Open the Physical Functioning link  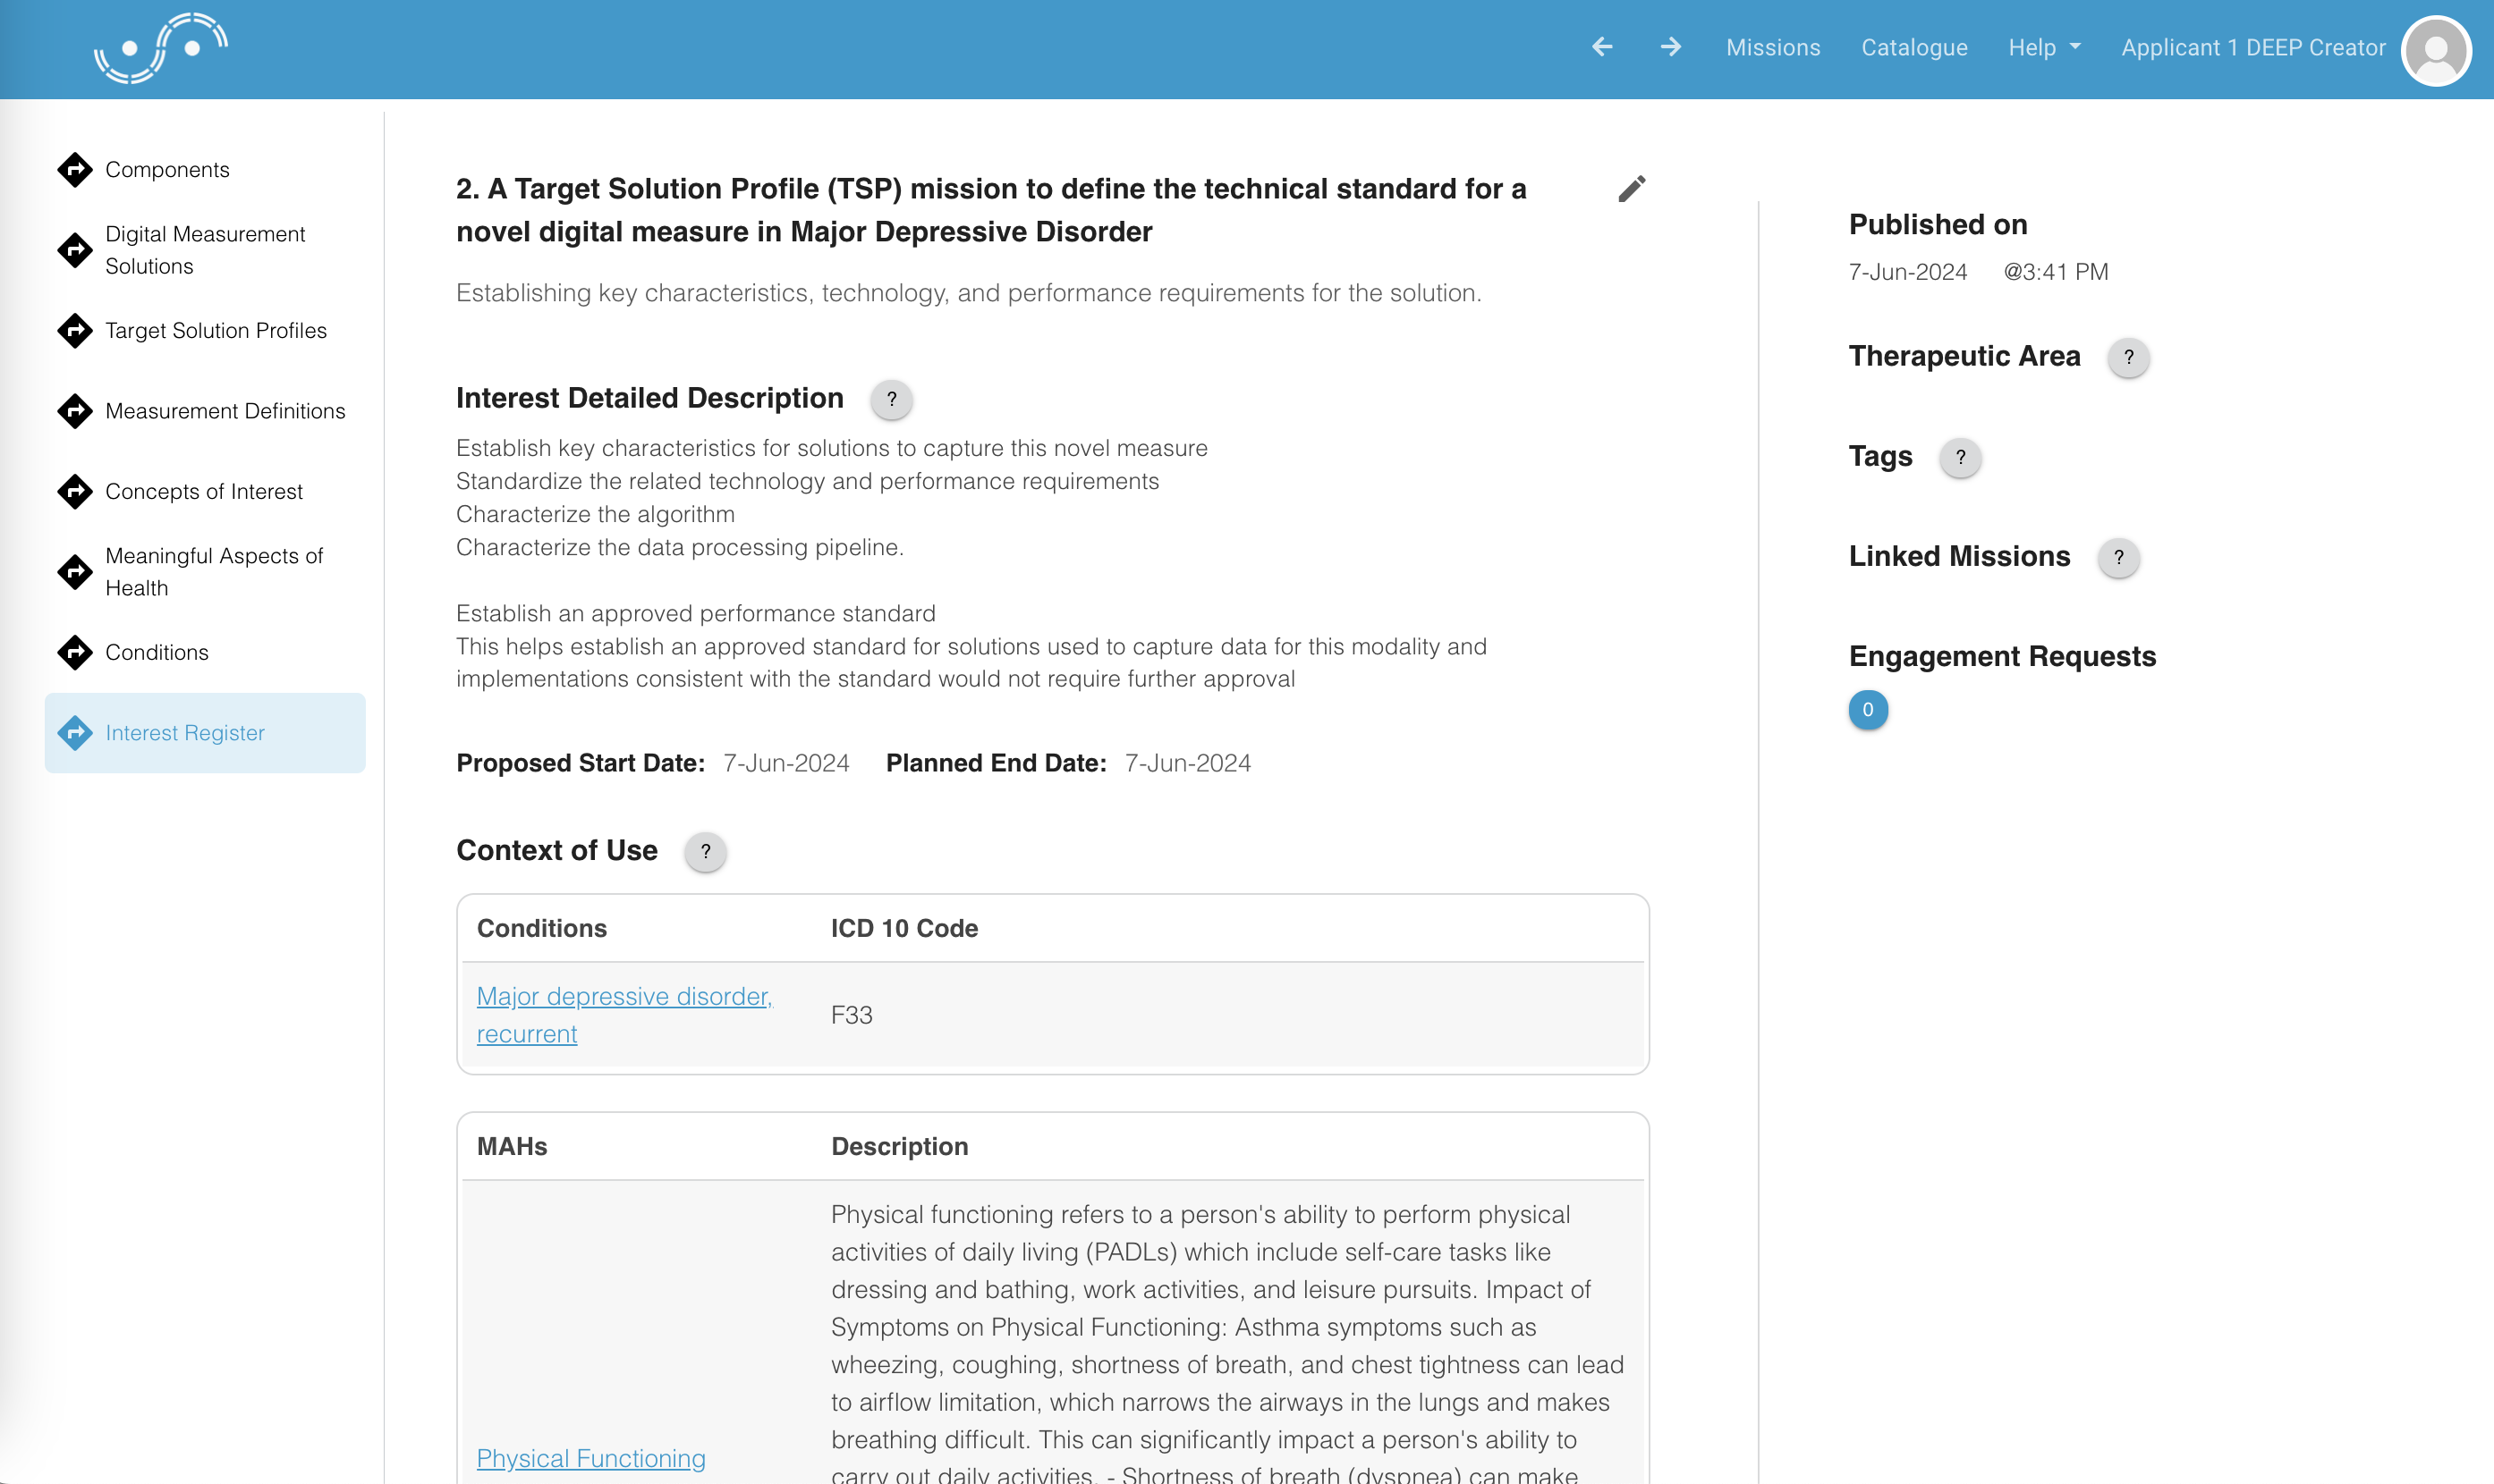click(x=590, y=1458)
